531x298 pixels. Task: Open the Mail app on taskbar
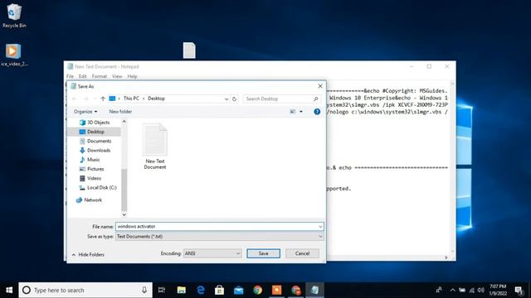click(x=238, y=290)
